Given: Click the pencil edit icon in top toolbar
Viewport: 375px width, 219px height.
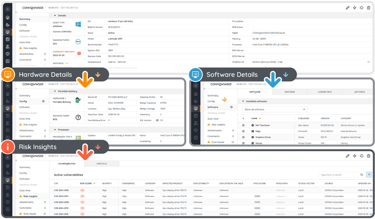Looking at the screenshot, I should coord(348,8).
